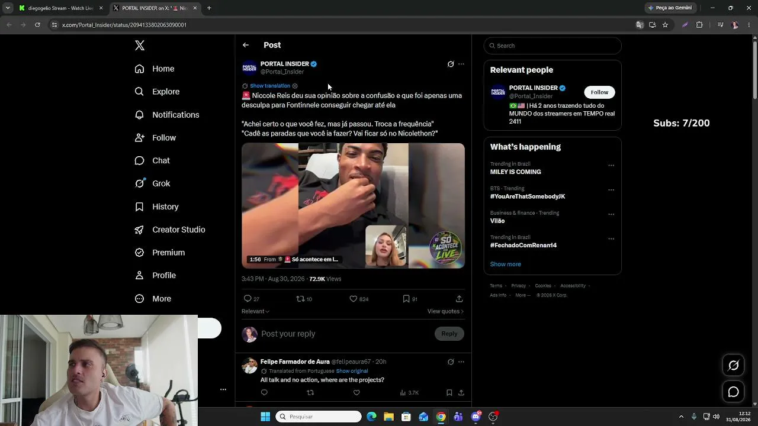
Task: Click the Chrome address bar URL
Action: point(124,25)
